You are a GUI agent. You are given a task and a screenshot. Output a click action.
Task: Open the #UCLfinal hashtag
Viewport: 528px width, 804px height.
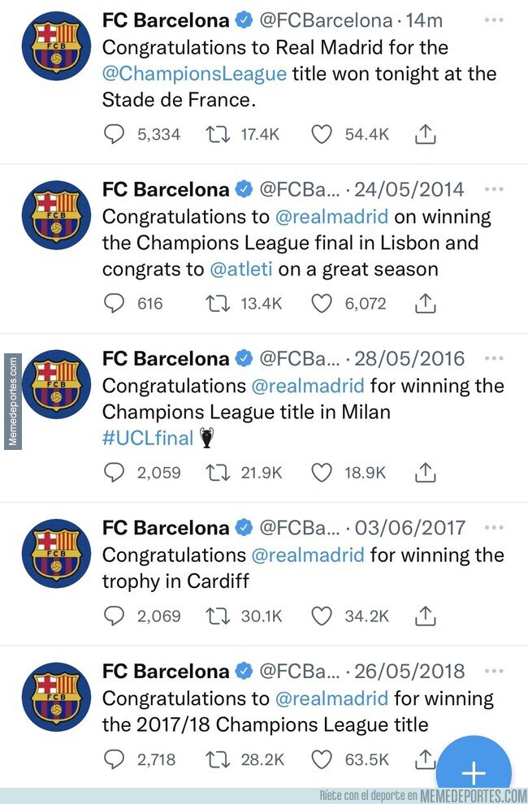pos(148,439)
